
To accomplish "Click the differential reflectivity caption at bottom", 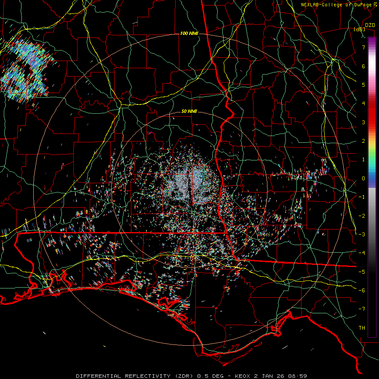I will pos(192,376).
